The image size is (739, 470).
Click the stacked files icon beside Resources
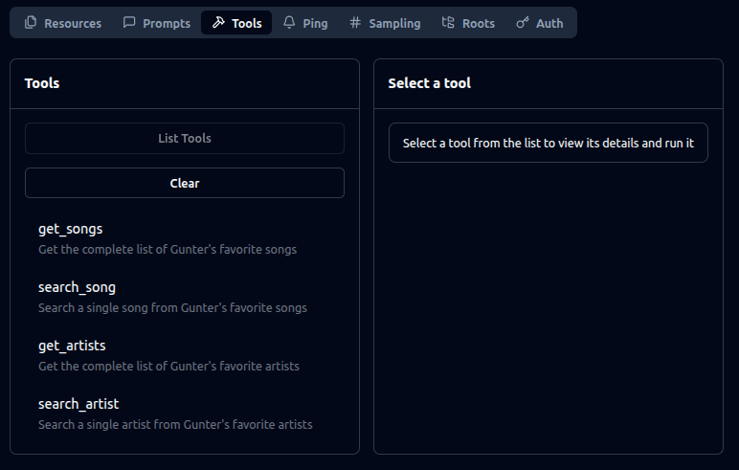click(x=31, y=23)
